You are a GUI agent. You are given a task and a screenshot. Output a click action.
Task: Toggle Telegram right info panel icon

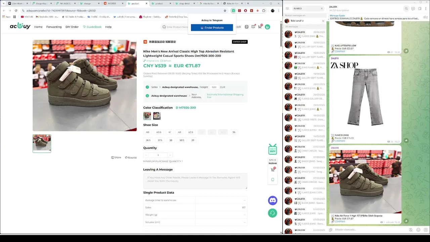pyautogui.click(x=419, y=9)
